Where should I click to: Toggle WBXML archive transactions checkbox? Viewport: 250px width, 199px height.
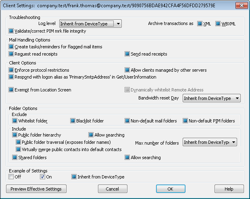point(218,24)
